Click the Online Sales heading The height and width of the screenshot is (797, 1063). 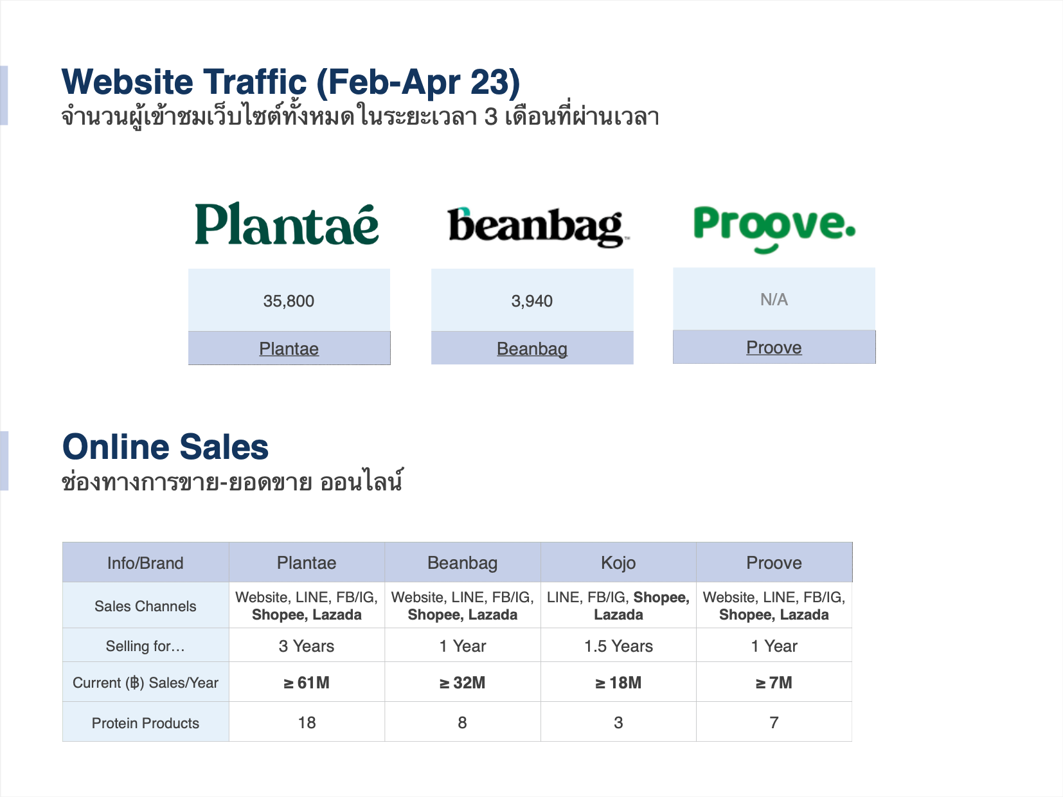coord(165,447)
